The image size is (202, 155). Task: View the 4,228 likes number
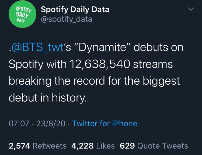(82, 146)
